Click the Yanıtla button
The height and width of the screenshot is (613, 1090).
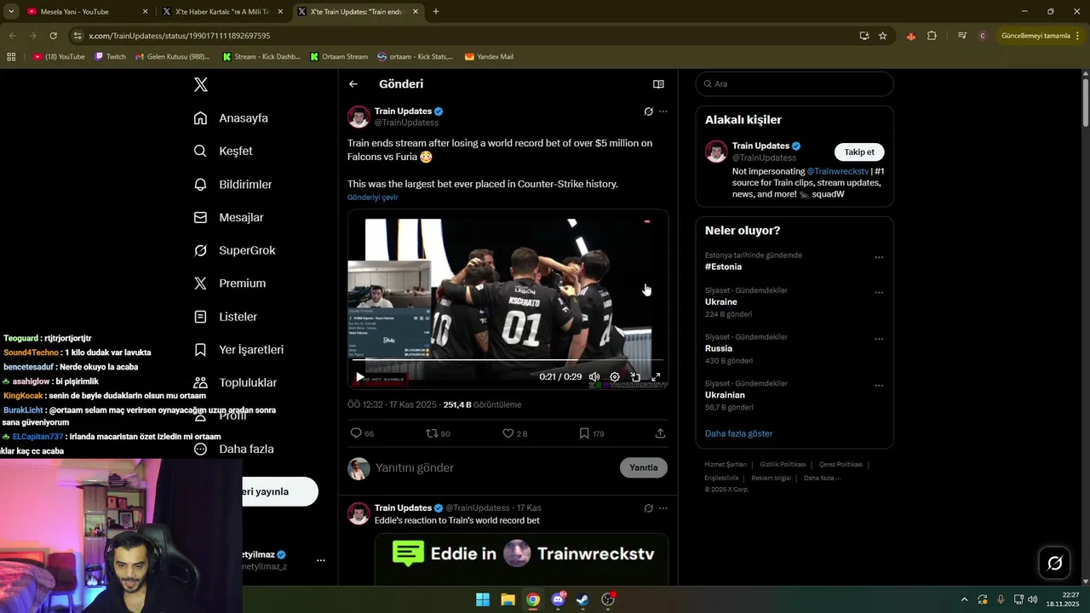pos(644,467)
